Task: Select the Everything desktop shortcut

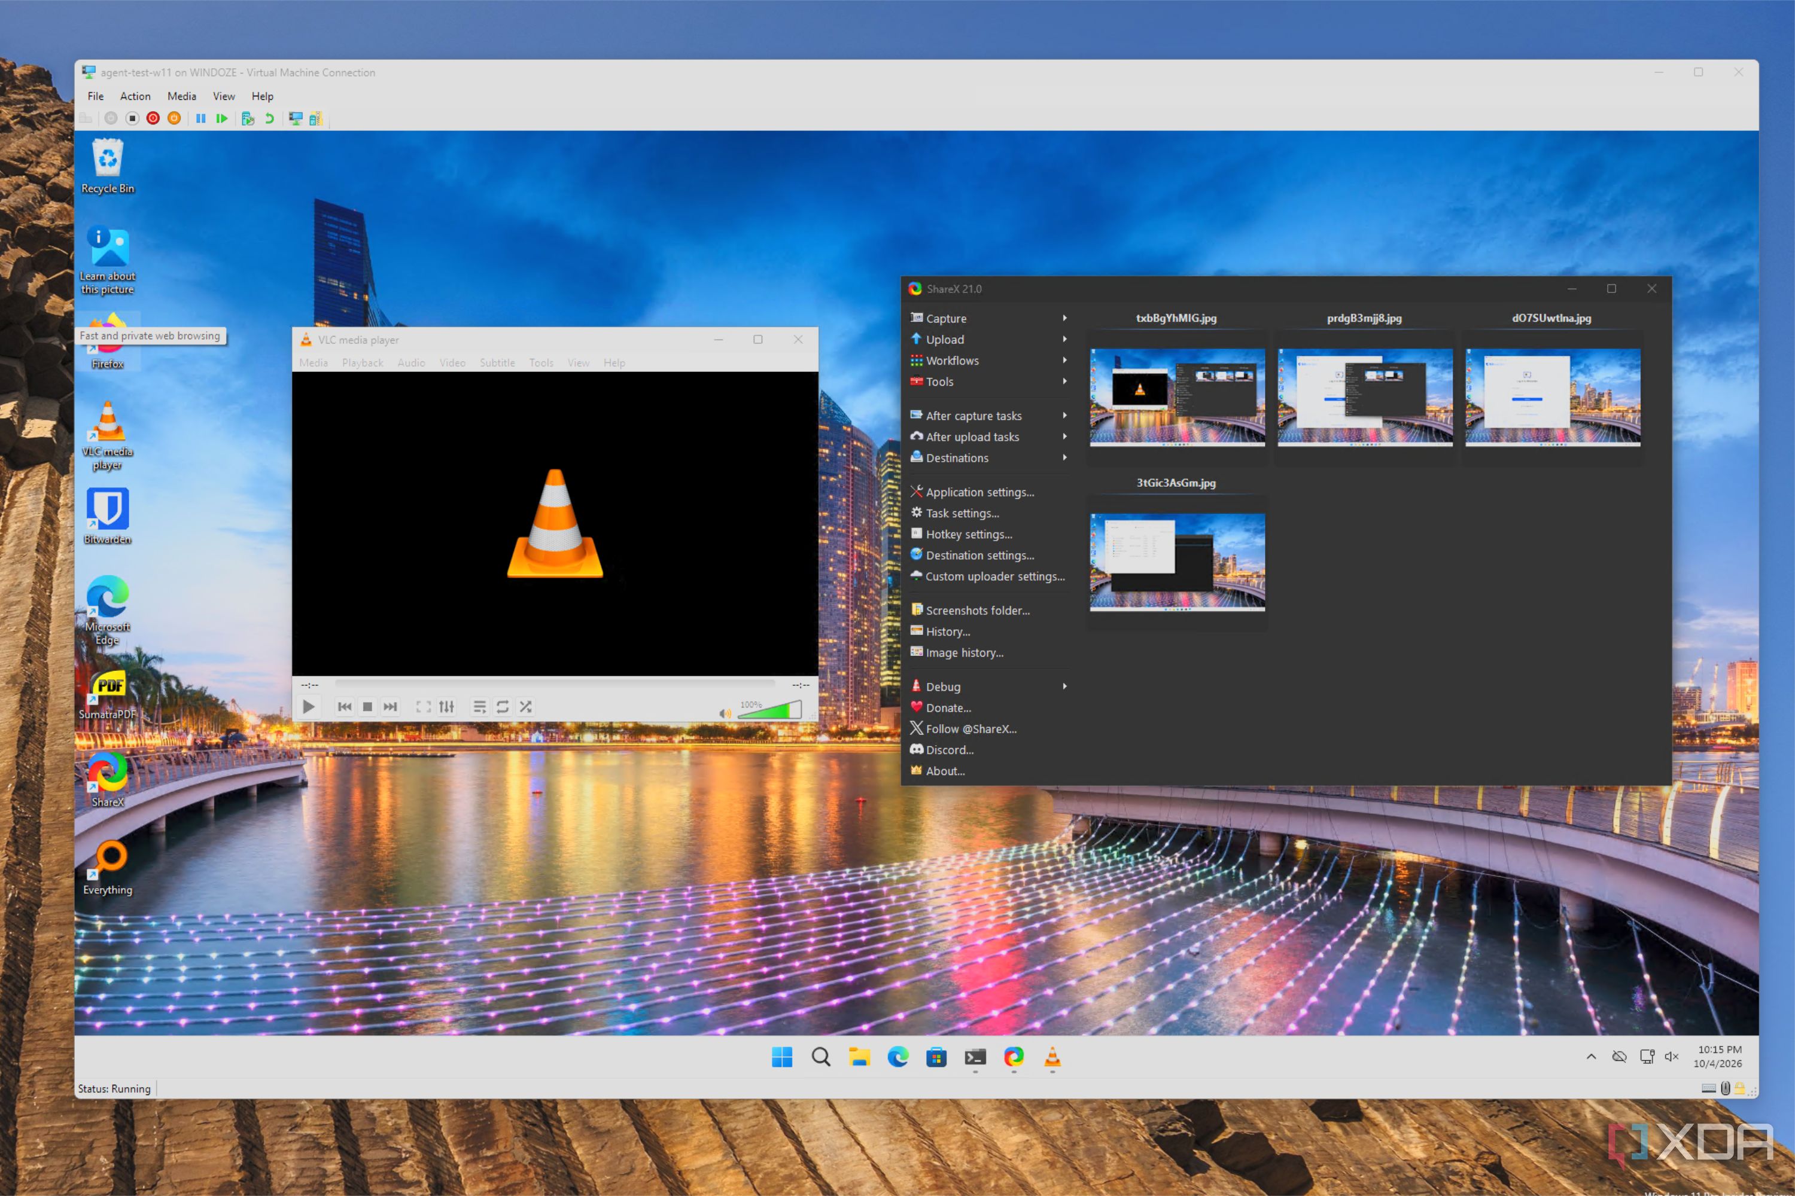Action: [108, 868]
